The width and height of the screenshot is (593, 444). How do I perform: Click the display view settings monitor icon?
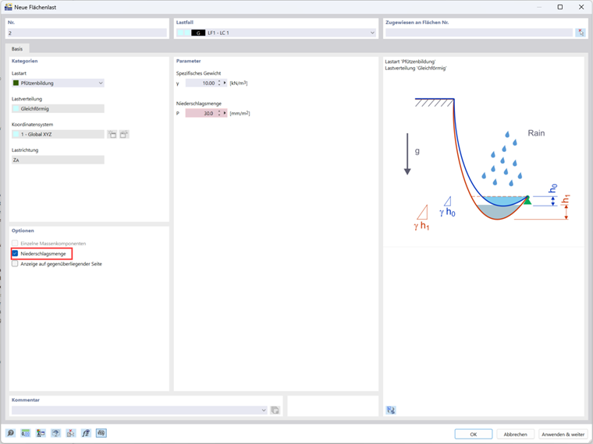click(56, 433)
